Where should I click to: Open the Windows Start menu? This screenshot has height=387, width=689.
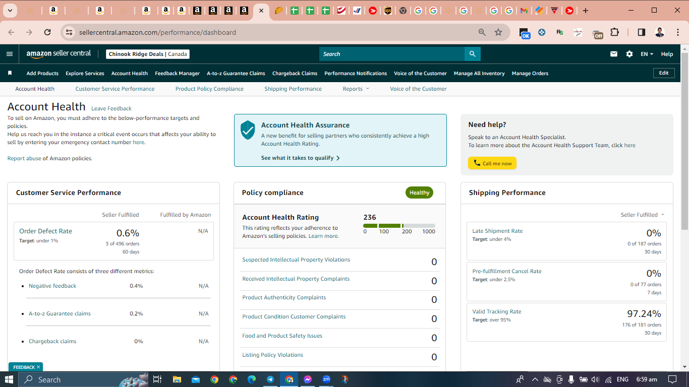click(x=9, y=379)
